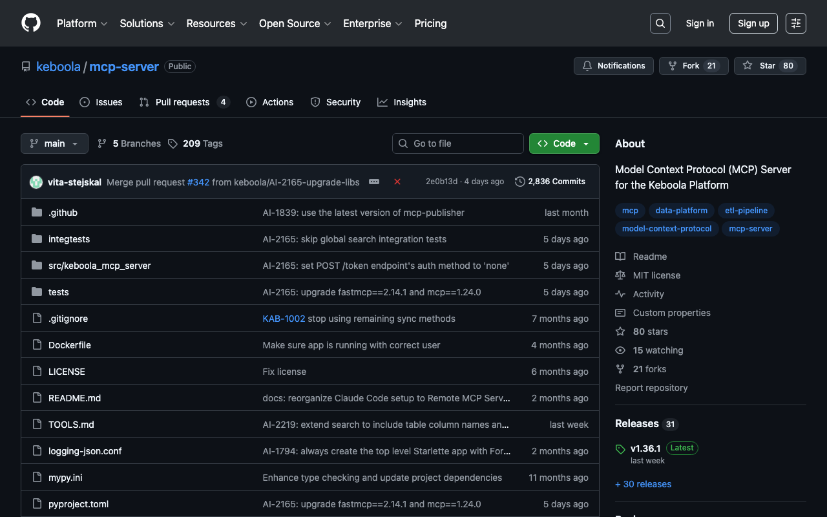Select the etl-pipeline topic tag

pyautogui.click(x=746, y=211)
